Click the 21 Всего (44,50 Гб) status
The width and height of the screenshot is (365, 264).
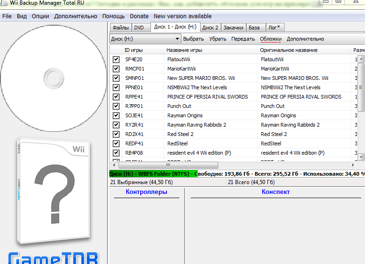point(251,182)
